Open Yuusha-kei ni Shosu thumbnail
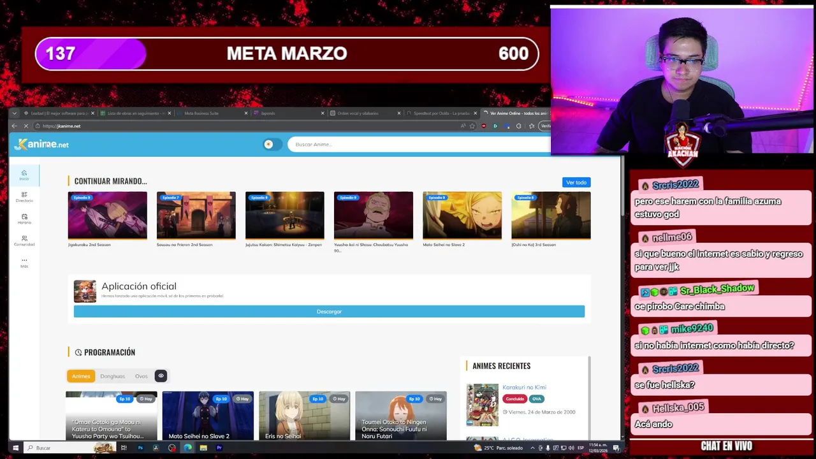Screen dimensions: 816x459 pyautogui.click(x=373, y=215)
